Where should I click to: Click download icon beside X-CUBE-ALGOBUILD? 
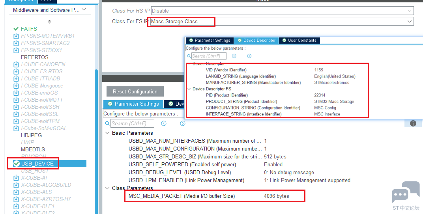point(16,185)
